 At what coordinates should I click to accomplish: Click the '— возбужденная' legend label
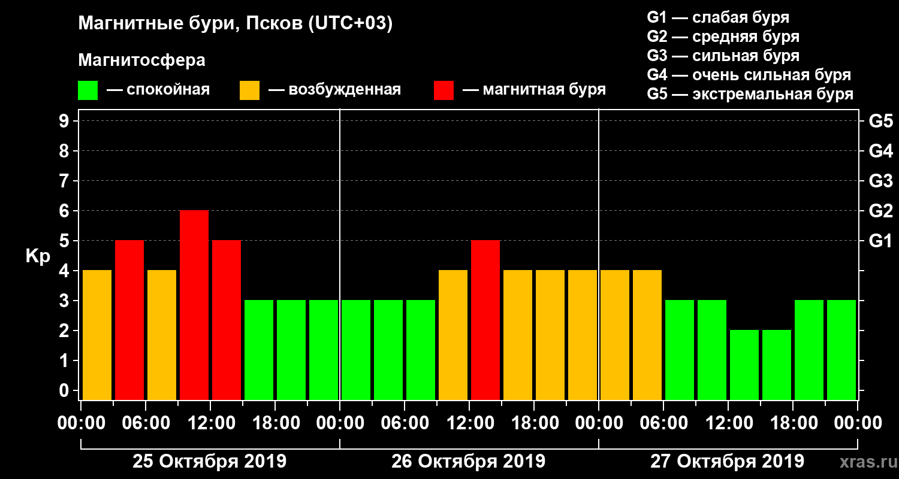click(334, 90)
